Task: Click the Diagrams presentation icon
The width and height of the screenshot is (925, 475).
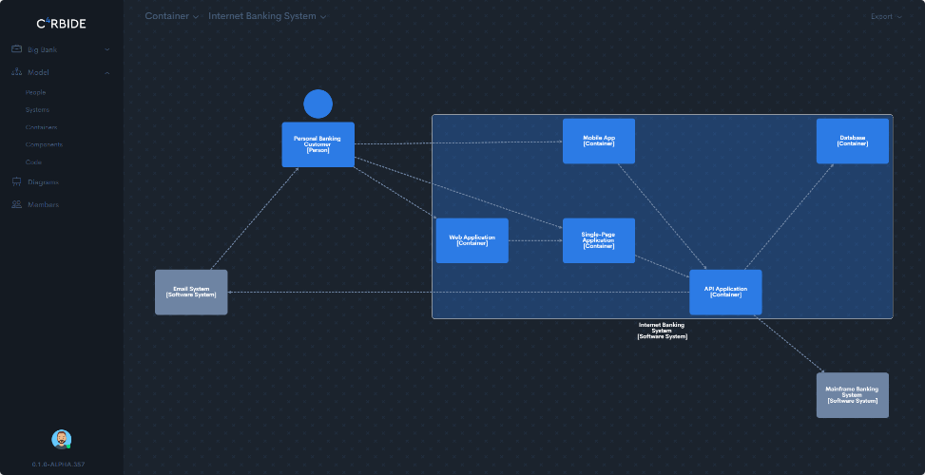Action: [16, 182]
